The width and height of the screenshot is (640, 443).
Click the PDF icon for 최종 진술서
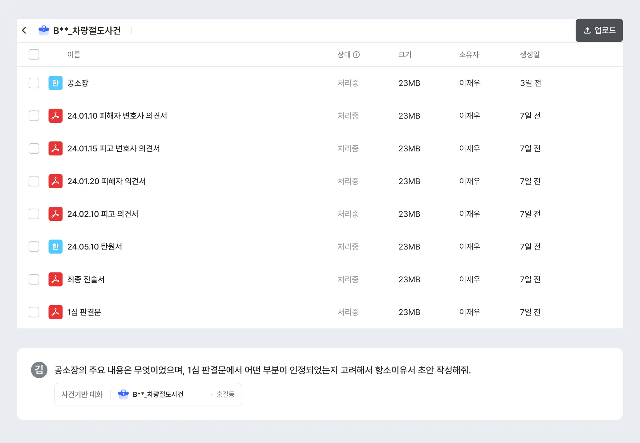point(55,279)
